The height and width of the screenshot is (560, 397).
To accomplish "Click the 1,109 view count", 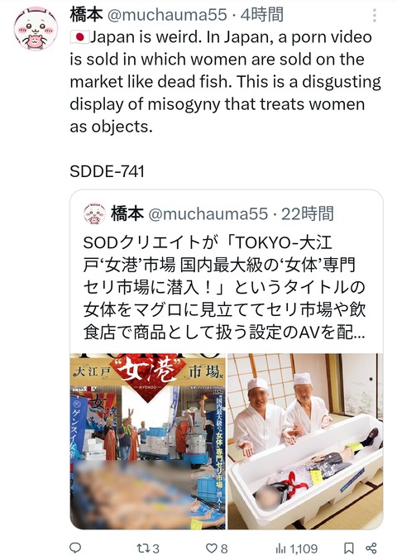I will [304, 548].
